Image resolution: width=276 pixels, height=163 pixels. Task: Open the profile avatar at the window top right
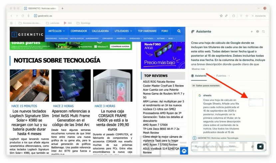[265, 8]
